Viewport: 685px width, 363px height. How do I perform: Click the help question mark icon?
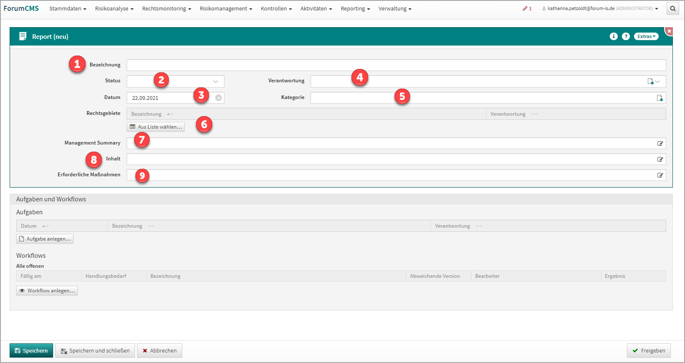click(626, 36)
